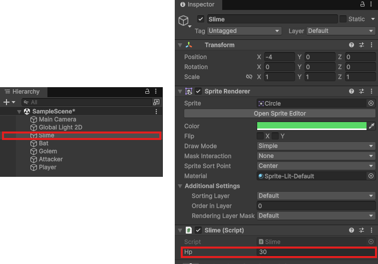Click the Position X field
The image size is (378, 264).
(x=280, y=57)
